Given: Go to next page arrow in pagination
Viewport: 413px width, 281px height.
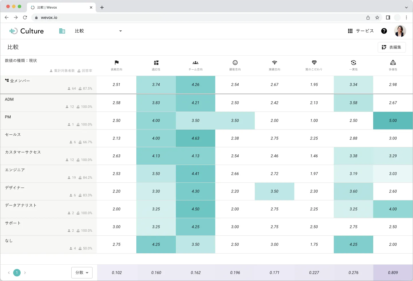Looking at the screenshot, I should point(25,273).
